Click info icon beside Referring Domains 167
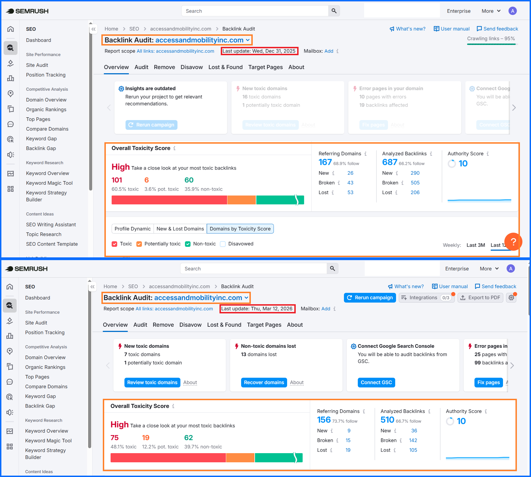The image size is (531, 477). 366,154
